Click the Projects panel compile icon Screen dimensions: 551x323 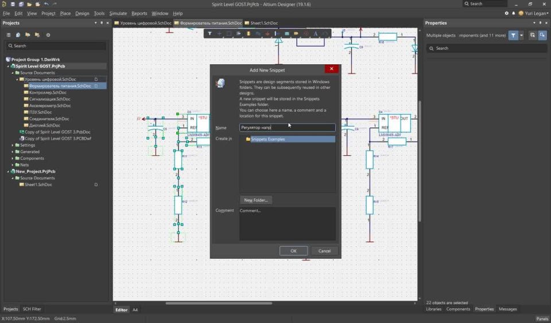click(x=18, y=35)
